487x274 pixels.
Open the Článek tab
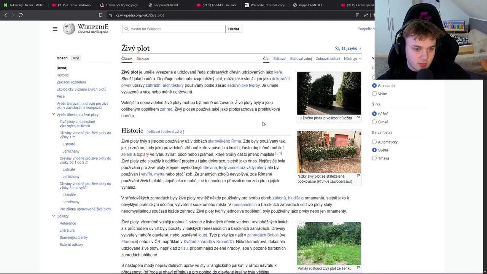pyautogui.click(x=127, y=59)
